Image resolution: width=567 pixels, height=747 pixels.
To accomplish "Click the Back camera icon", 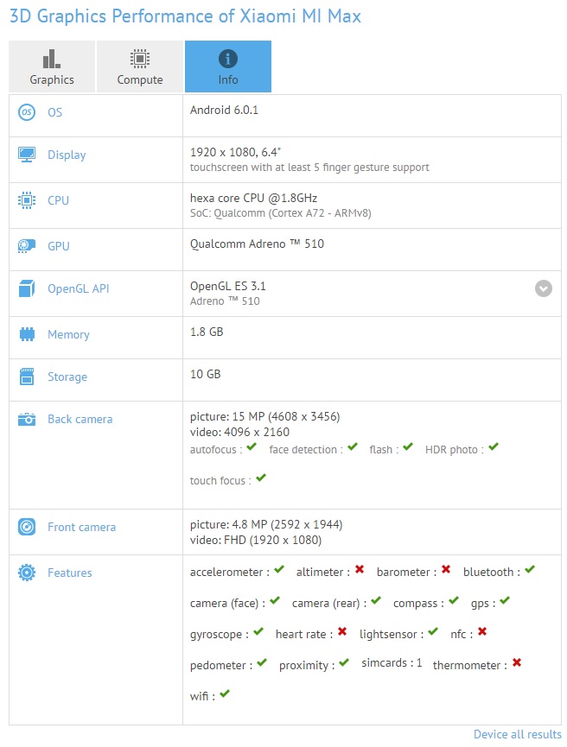I will point(27,419).
